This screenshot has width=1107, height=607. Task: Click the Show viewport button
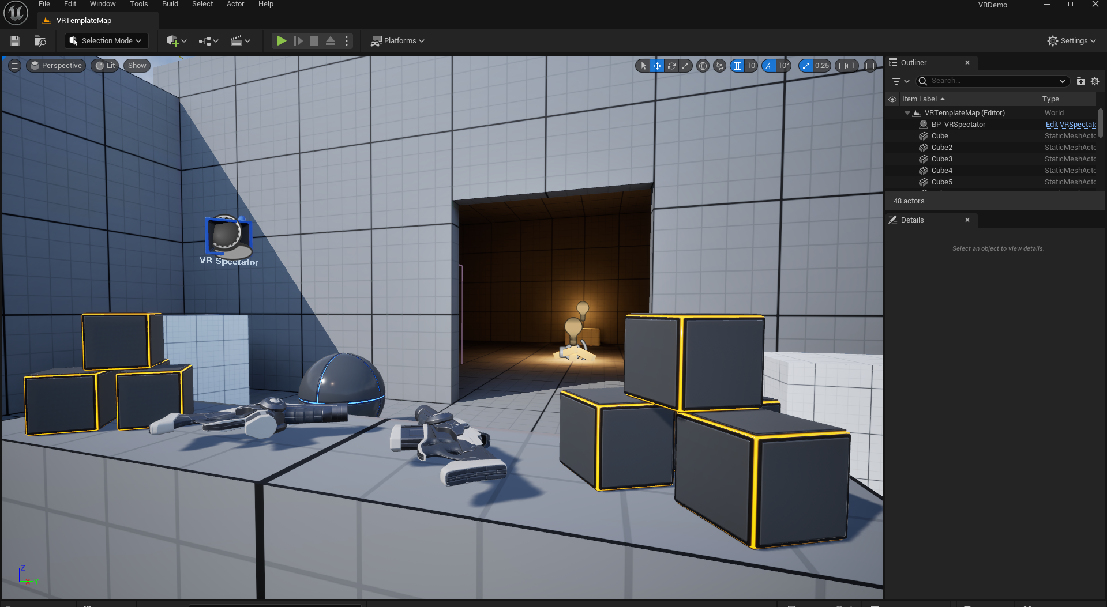click(137, 66)
